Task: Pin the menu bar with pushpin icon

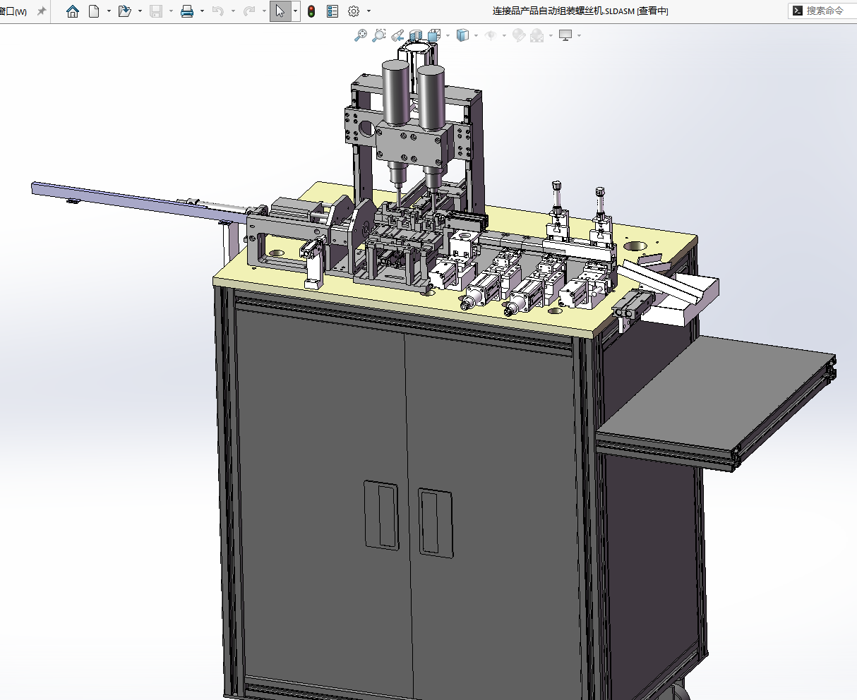Action: pyautogui.click(x=42, y=11)
